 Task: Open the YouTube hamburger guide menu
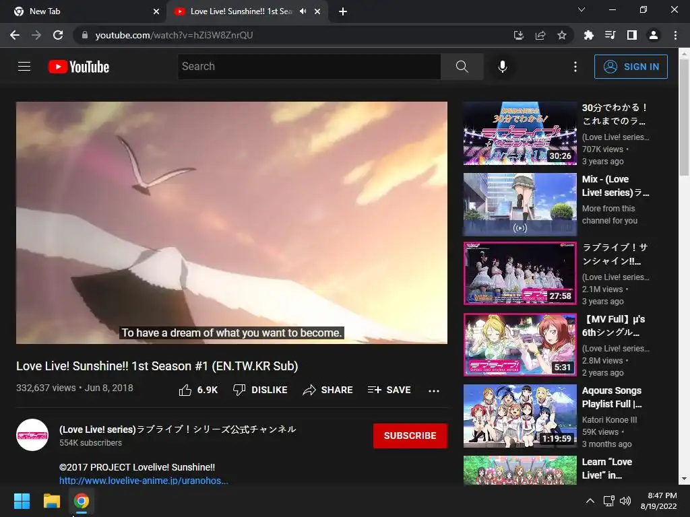pyautogui.click(x=24, y=67)
